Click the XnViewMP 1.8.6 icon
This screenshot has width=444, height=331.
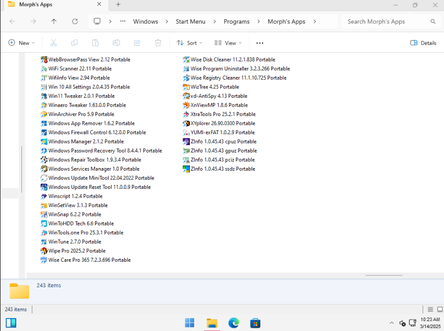pos(186,105)
